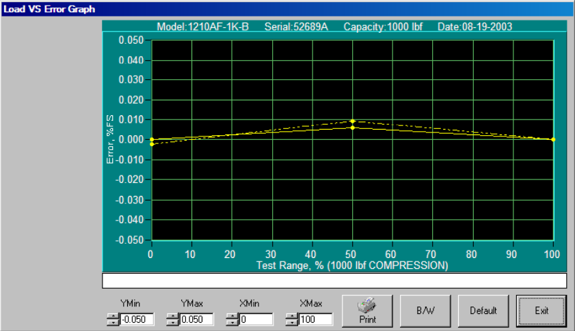Screen dimensions: 575x331
Task: Decrease the YMax value with down arrow
Action: 172,322
